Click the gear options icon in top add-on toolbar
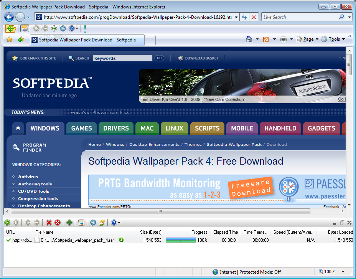Viewport: 356px width, 279px height. tap(63, 28)
